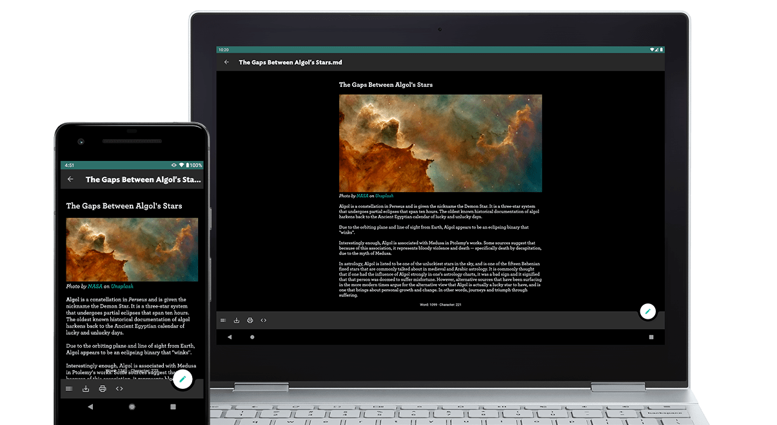
Task: Tap the pencil edit button on the phone
Action: [182, 379]
